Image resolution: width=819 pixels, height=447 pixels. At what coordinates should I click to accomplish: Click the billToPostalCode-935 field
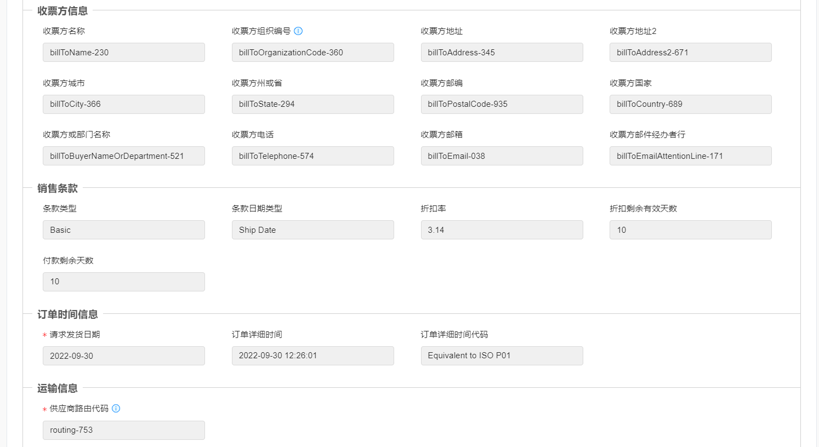[502, 104]
